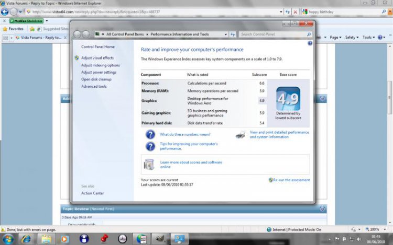Click McAfee SiteAdvisor button
Screen dimensions: 393x245
pyautogui.click(x=27, y=21)
